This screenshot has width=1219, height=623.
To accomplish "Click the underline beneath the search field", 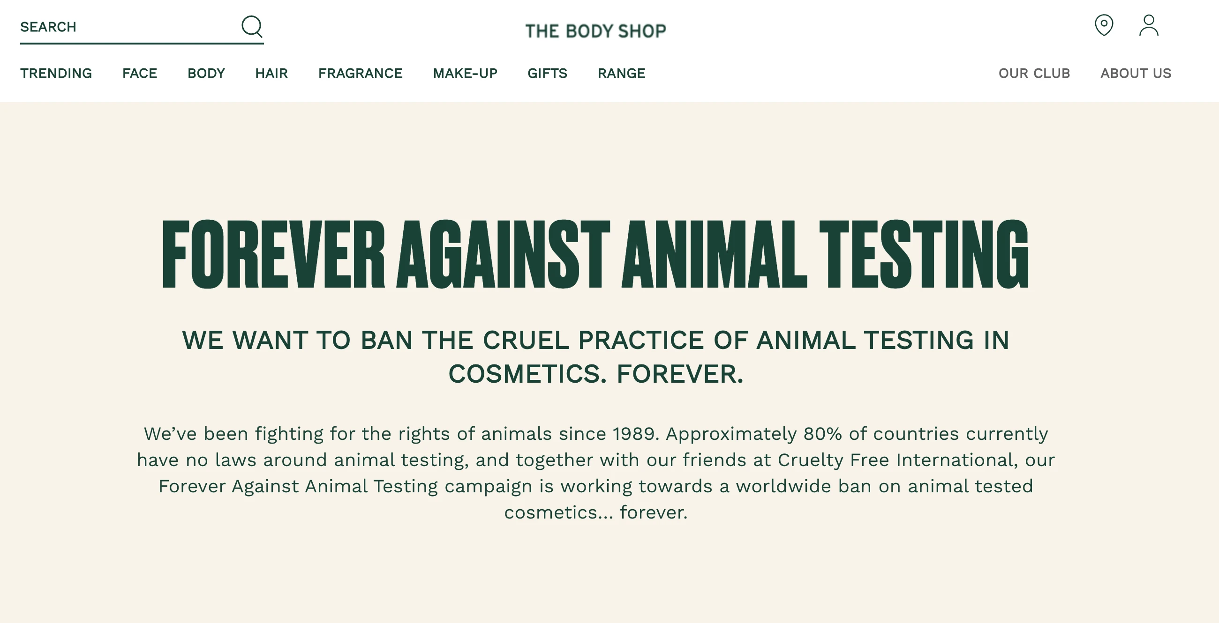I will [142, 44].
